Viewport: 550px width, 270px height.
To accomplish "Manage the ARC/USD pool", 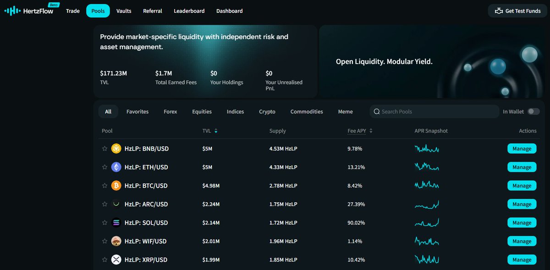I will click(x=522, y=204).
